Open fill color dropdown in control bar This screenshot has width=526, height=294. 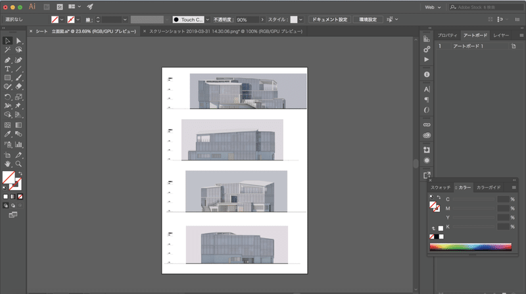[x=62, y=20]
